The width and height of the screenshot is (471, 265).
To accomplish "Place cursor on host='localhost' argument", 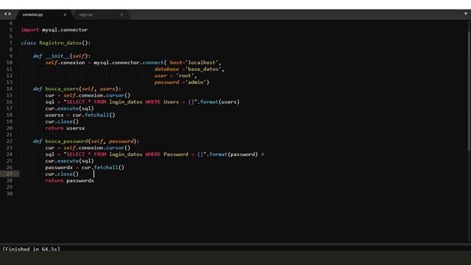I will (195, 63).
